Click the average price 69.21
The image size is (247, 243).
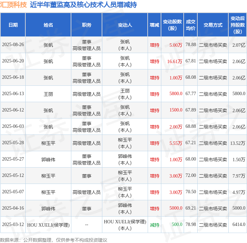click(x=191, y=208)
